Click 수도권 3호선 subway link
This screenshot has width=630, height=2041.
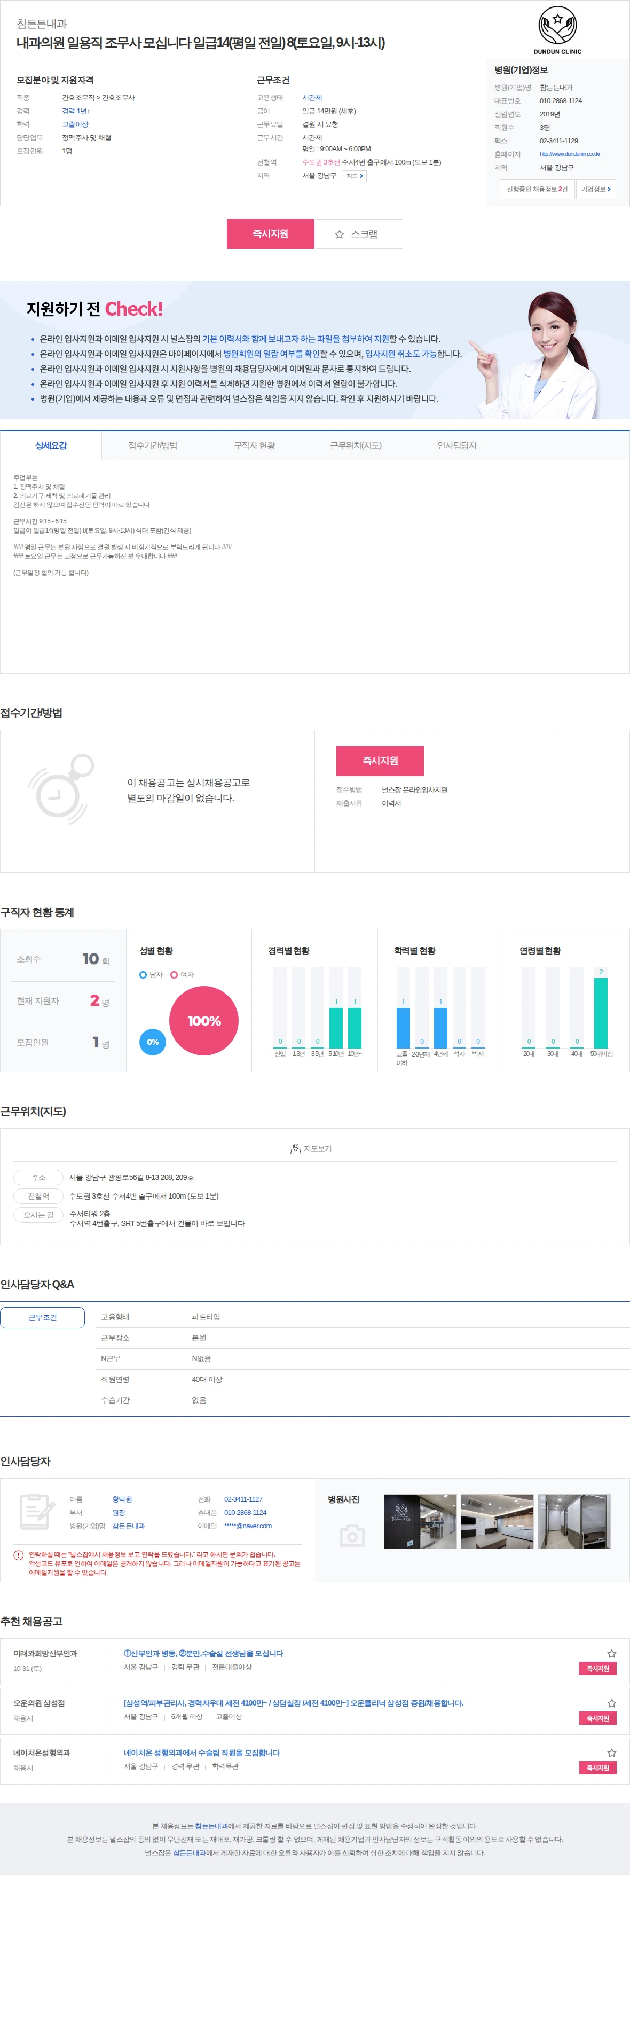(321, 162)
